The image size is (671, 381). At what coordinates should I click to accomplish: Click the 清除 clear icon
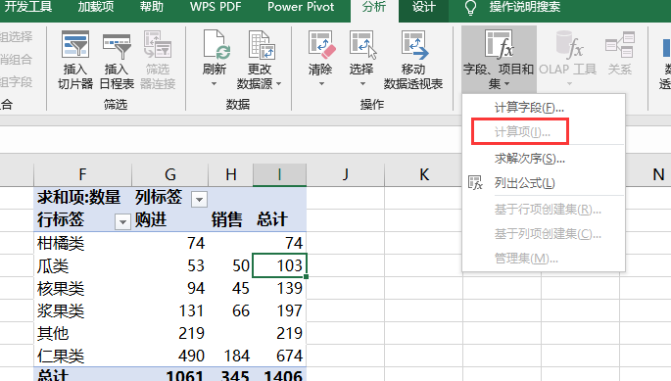(322, 44)
